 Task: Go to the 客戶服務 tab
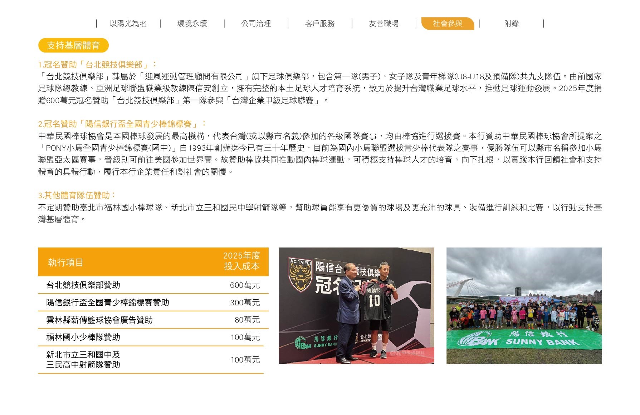click(x=320, y=24)
